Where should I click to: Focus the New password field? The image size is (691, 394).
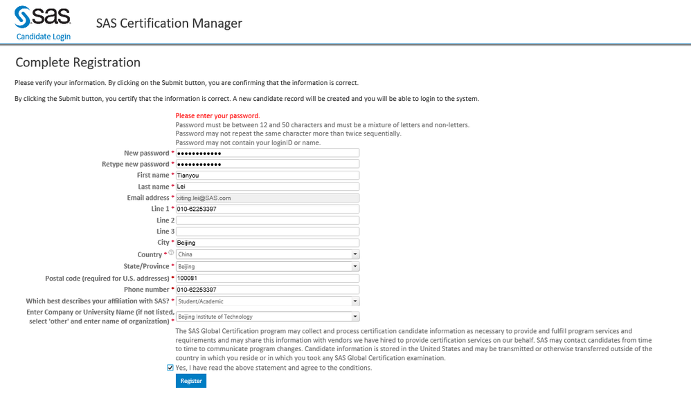click(x=267, y=153)
